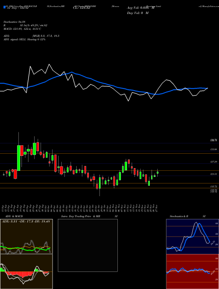The image size is (219, 289).
Task: Click the blue SMA line at its peak
Action: [x=72, y=72]
